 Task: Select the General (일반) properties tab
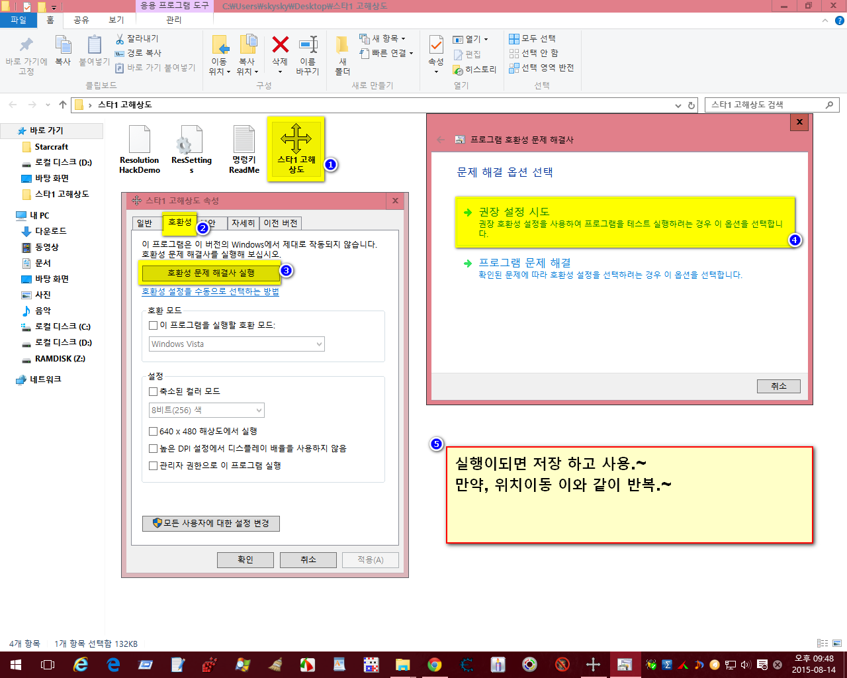145,223
